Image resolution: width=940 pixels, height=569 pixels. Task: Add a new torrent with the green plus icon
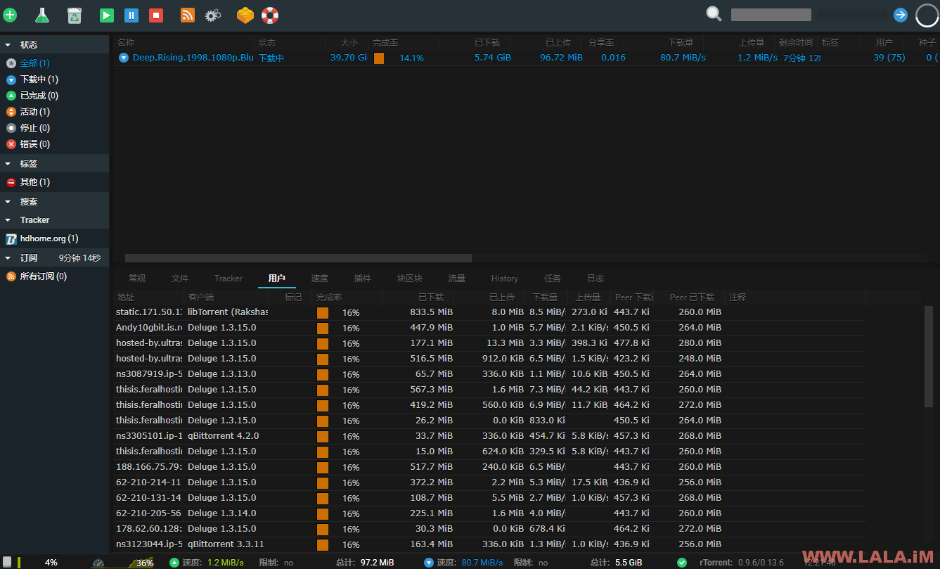pos(10,15)
